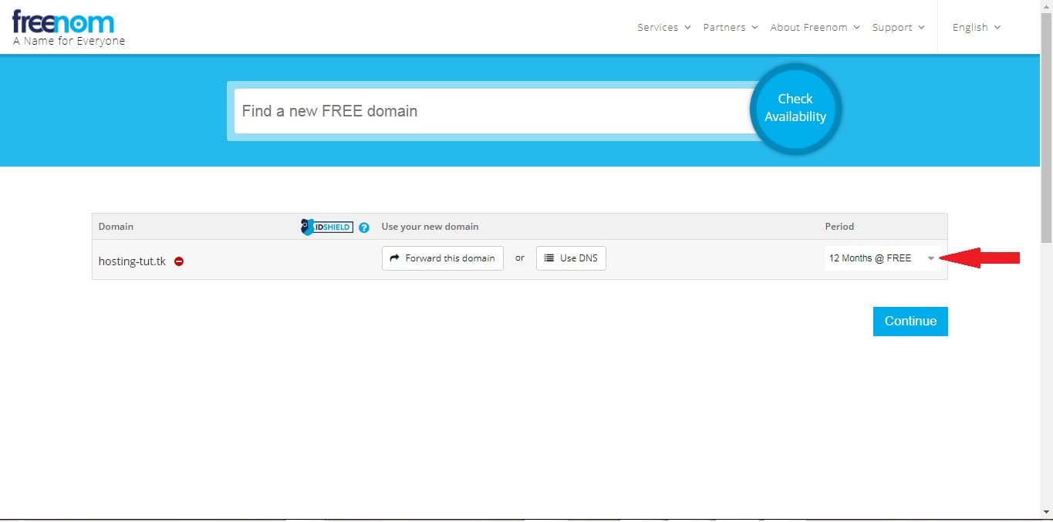
Task: Expand the English language dropdown
Action: pyautogui.click(x=977, y=27)
